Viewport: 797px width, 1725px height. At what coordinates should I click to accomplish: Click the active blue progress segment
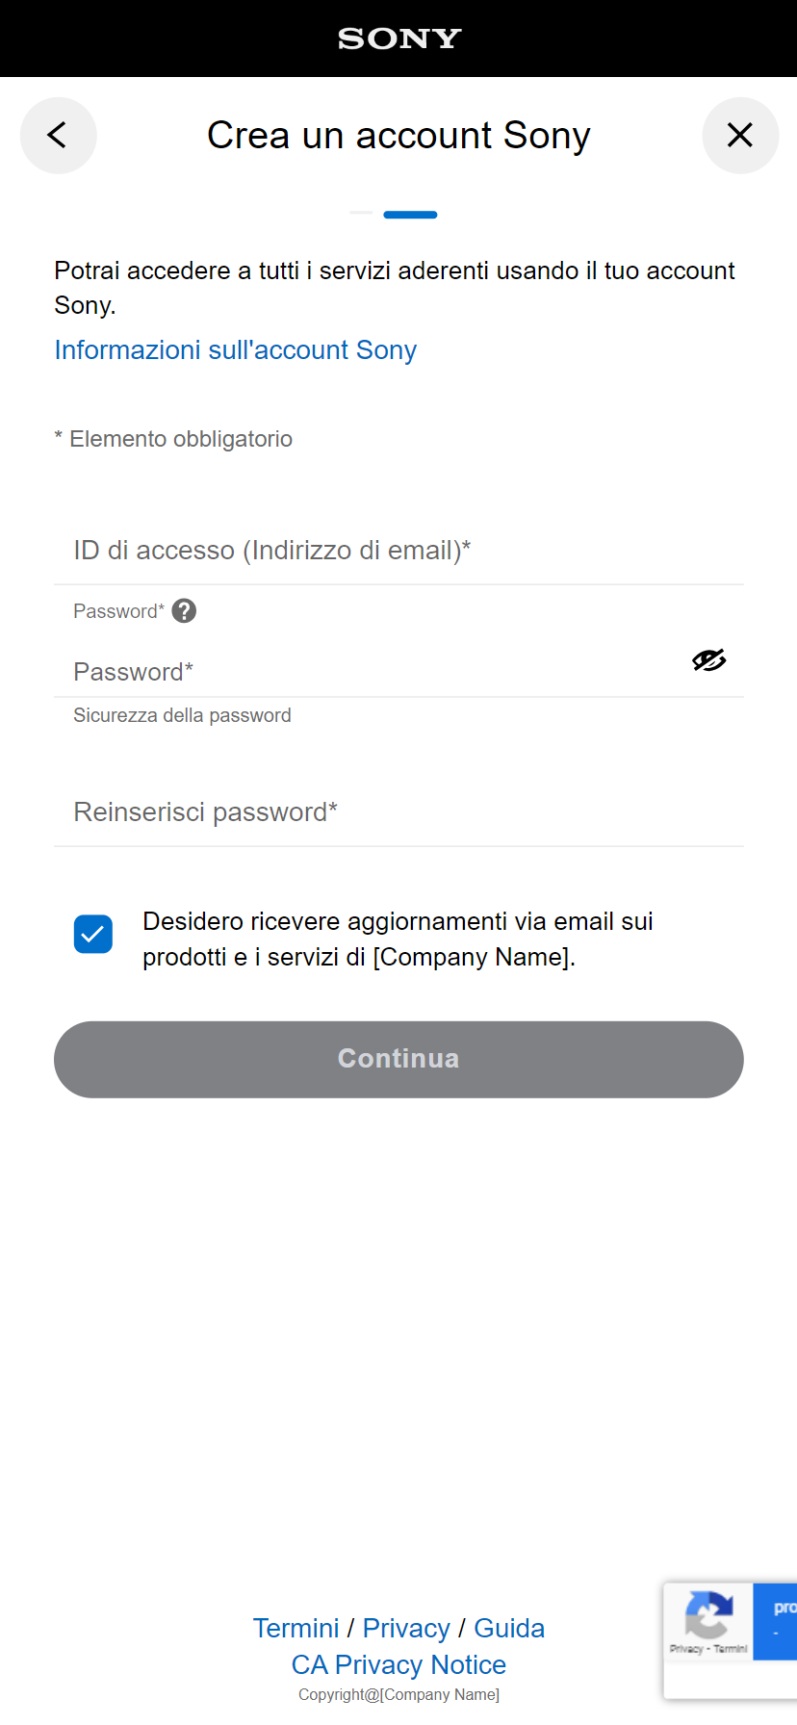point(410,214)
